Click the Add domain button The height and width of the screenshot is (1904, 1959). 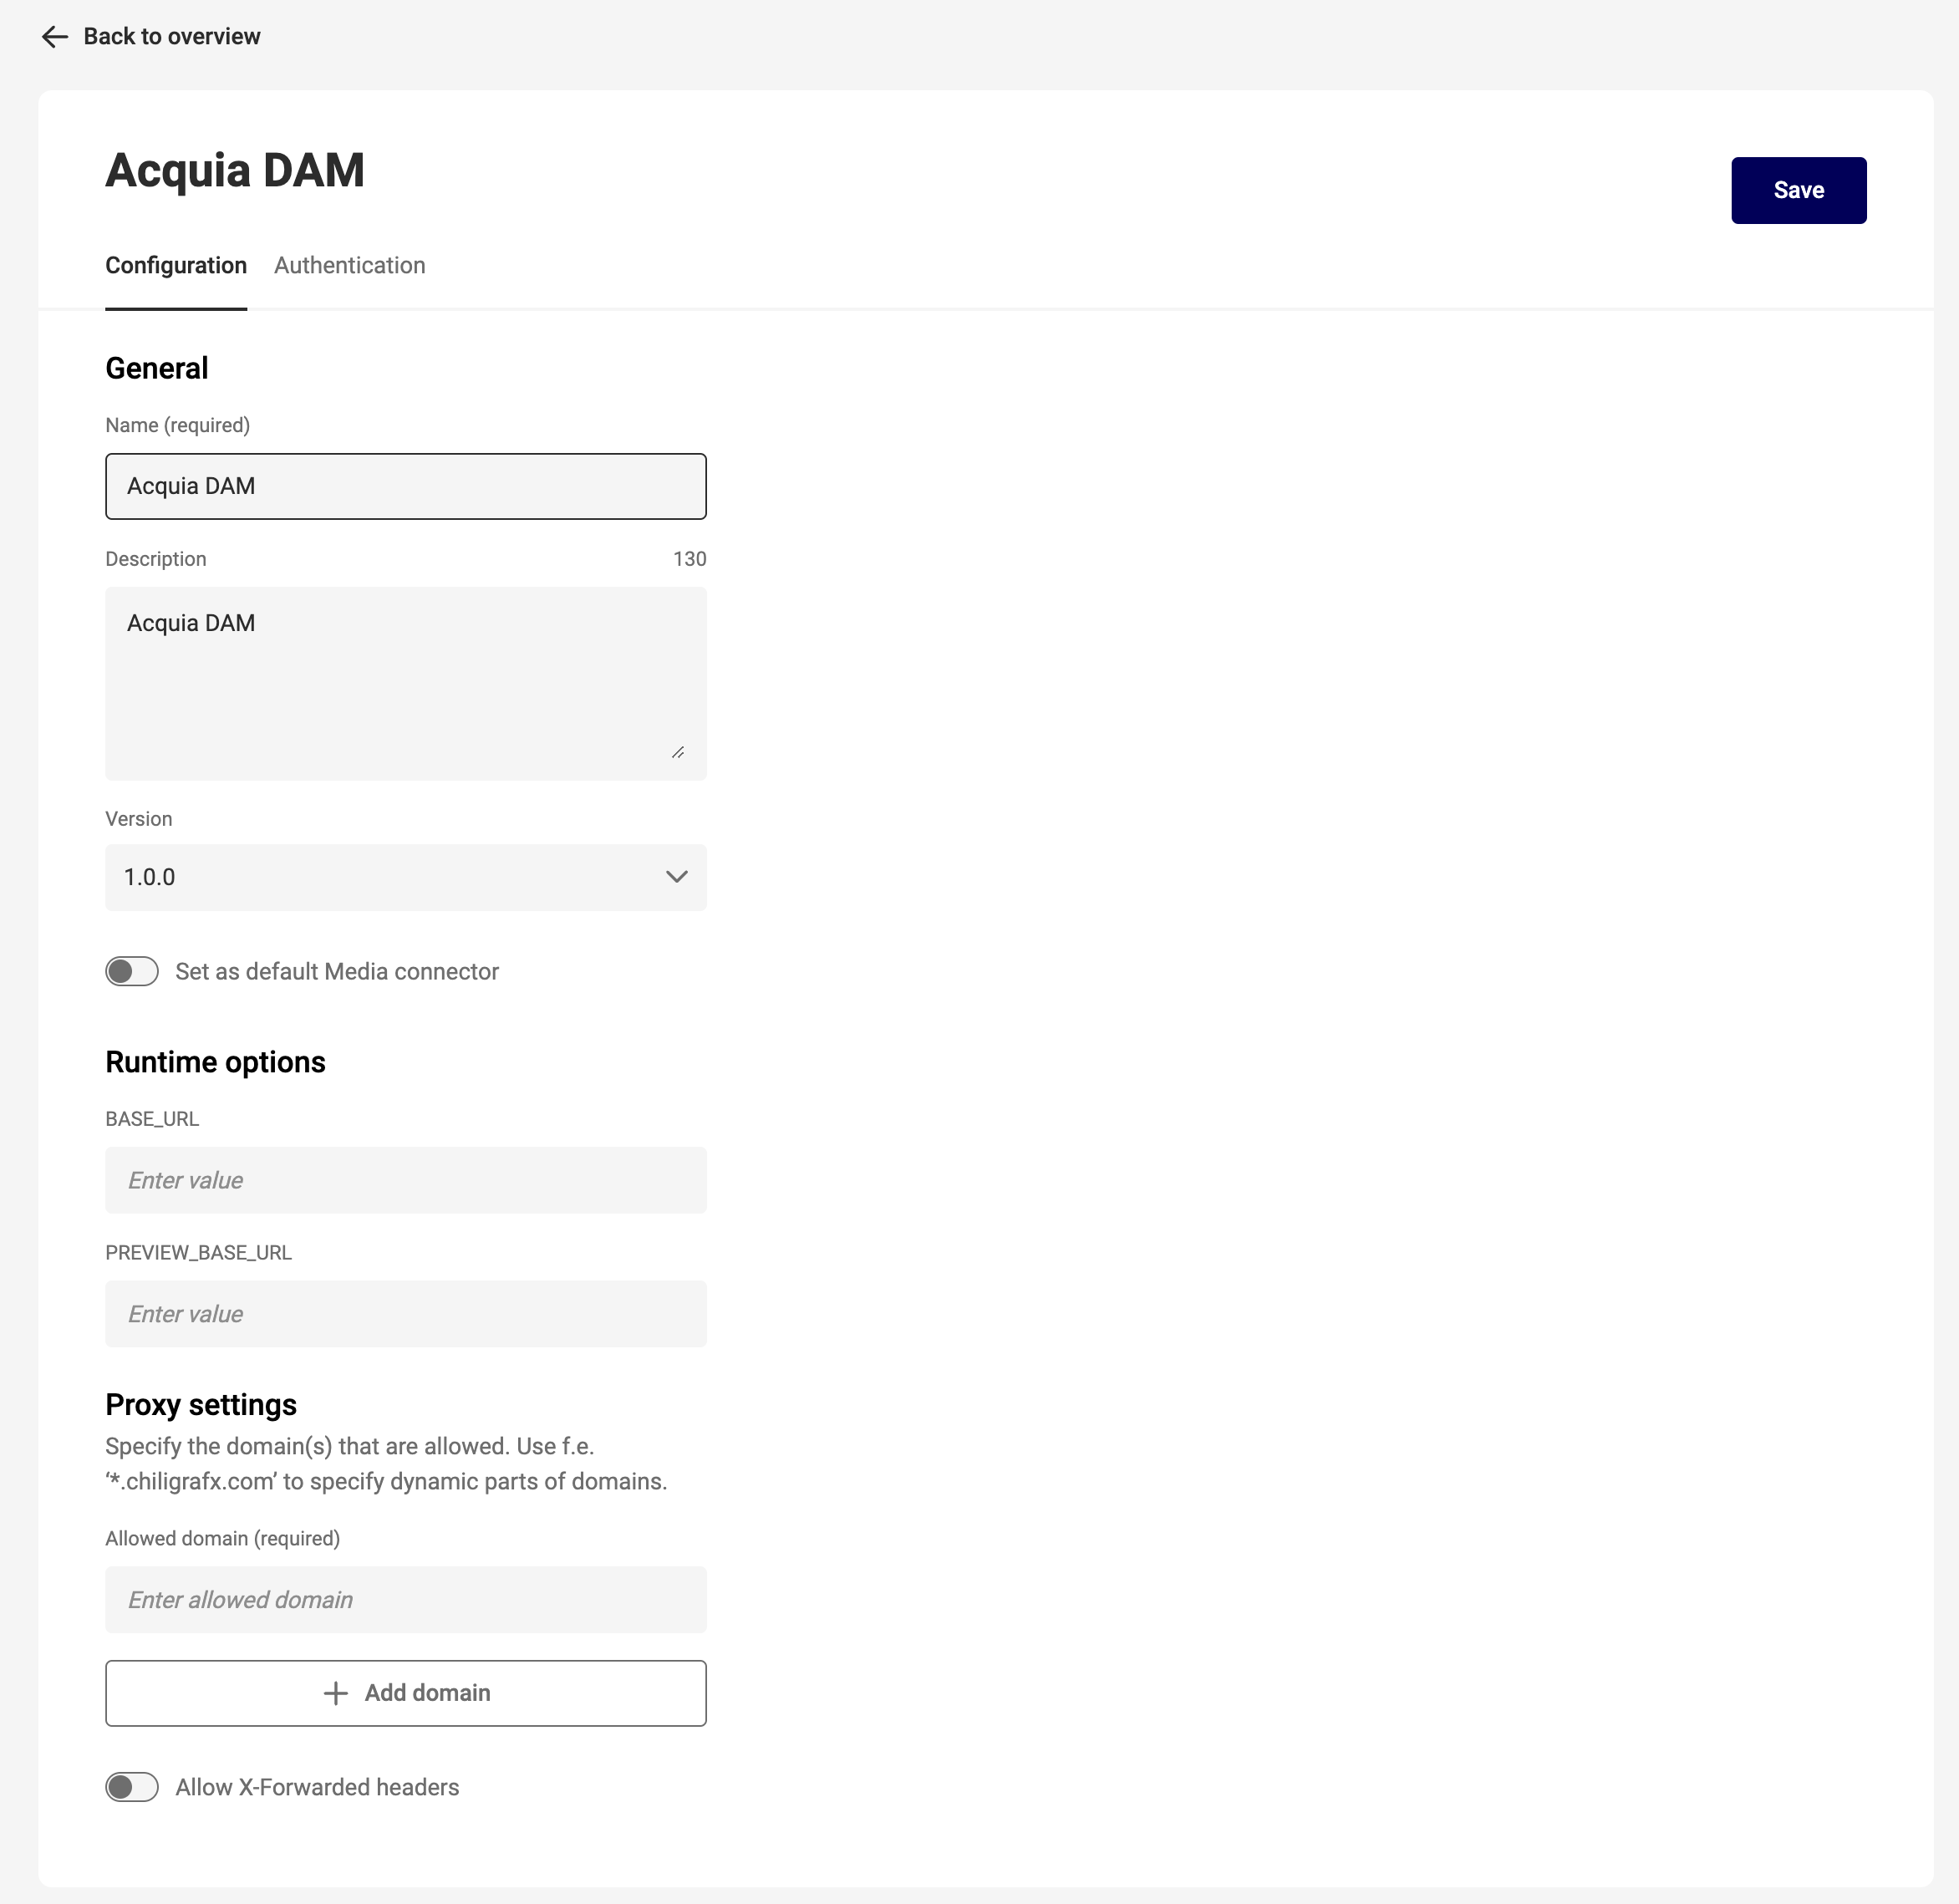pyautogui.click(x=406, y=1693)
